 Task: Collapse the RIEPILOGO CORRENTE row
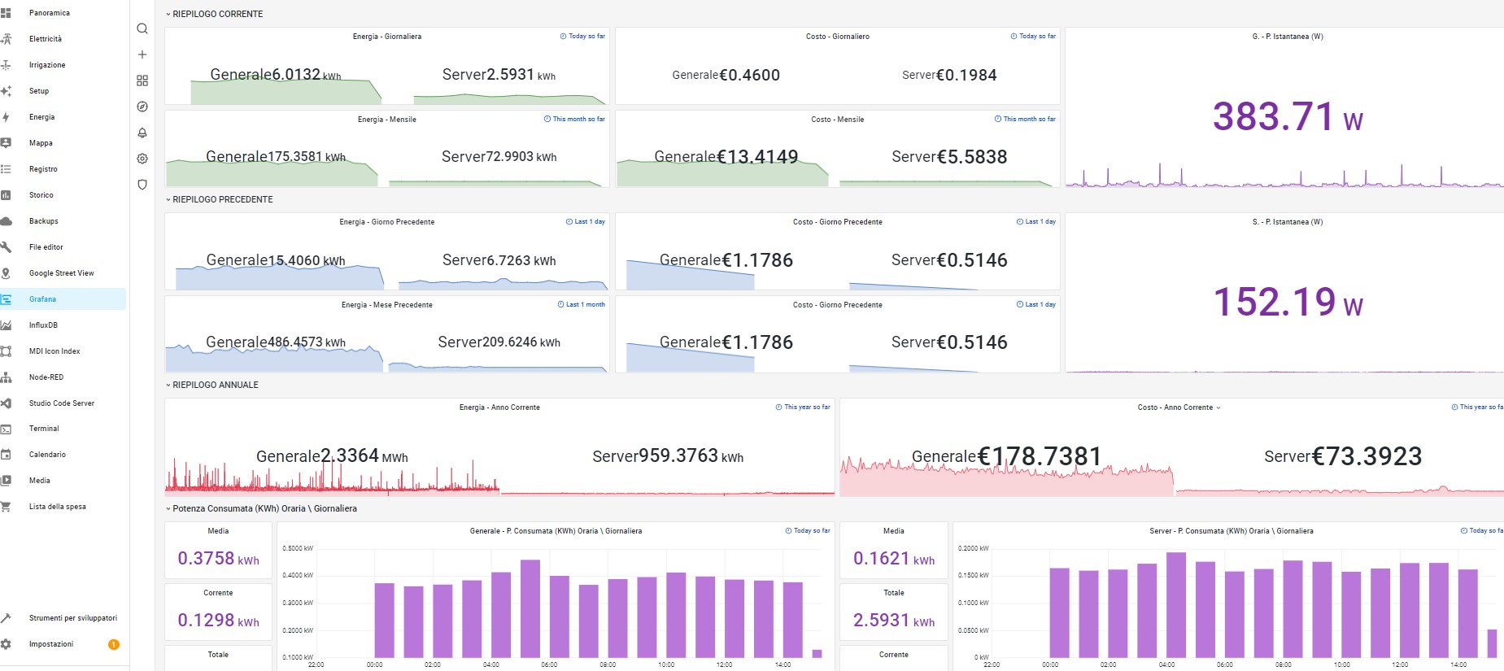216,14
